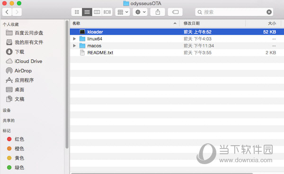Screen dimensions: 284x174
Task: Click the Share toolbar button
Action: tap(158, 12)
